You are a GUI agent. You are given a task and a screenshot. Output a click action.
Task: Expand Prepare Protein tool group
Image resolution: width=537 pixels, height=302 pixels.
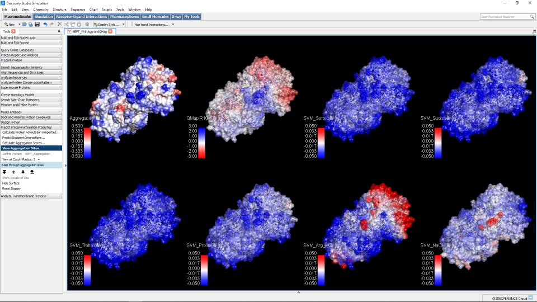click(x=31, y=60)
